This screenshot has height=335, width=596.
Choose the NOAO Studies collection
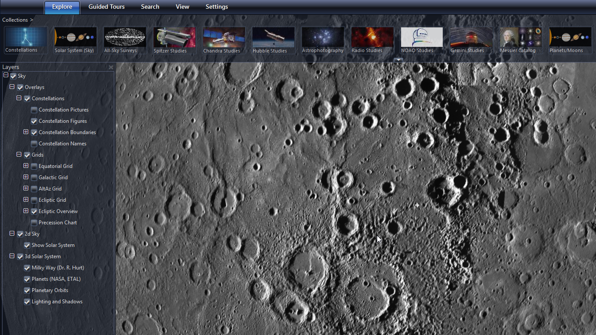(422, 40)
